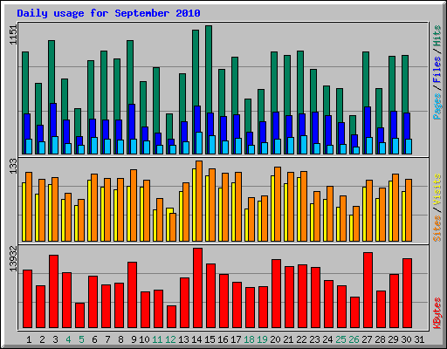
Task: Click day 31 on the x-axis
Action: pyautogui.click(x=419, y=339)
